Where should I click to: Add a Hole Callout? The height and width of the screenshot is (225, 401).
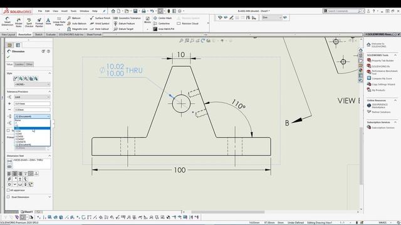(x=99, y=29)
